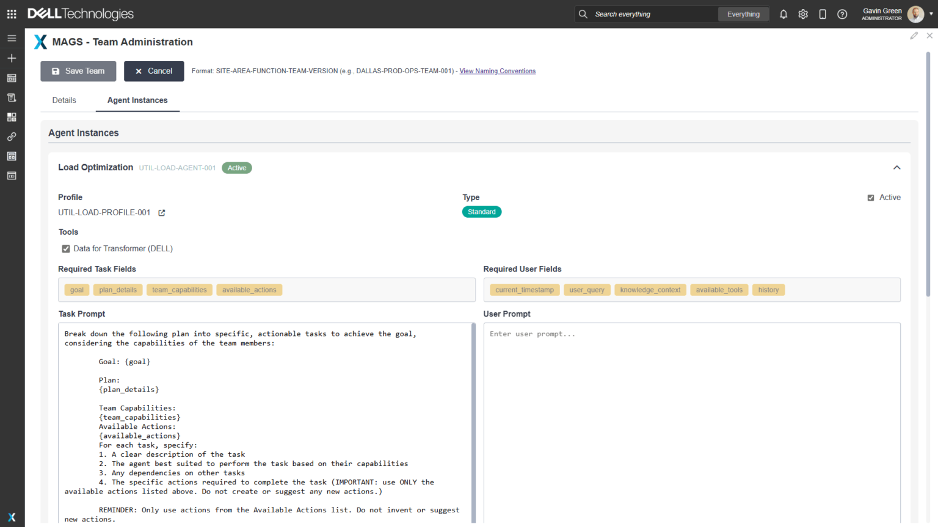Click the notifications bell icon

(783, 14)
